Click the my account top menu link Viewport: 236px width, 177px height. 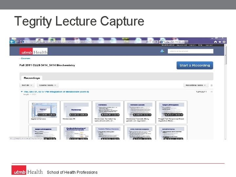tap(182, 45)
